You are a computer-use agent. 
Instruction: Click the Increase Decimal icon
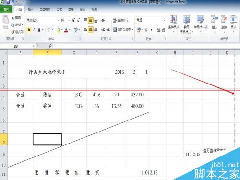[x=158, y=30]
